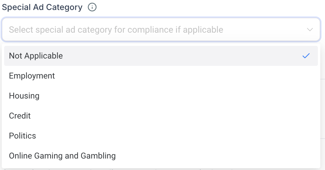Image resolution: width=325 pixels, height=170 pixels.
Task: Deselect the currently checked Not Applicable row
Action: coord(161,56)
